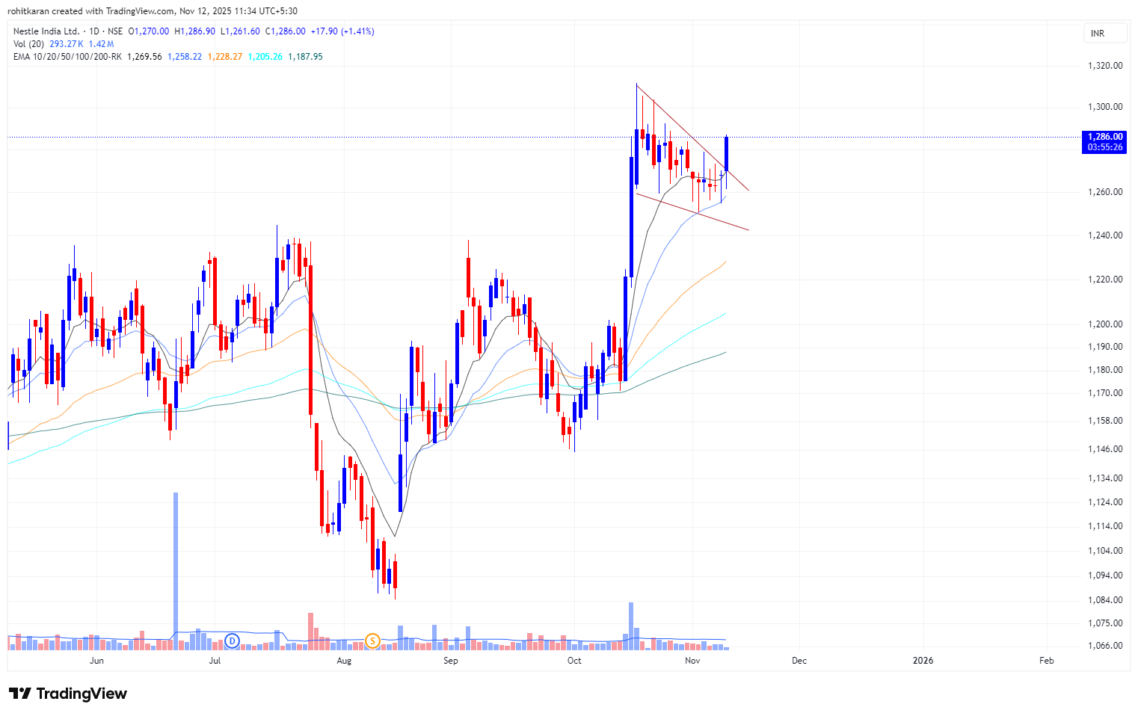Click the blue dividend 'D' marker
The image size is (1138, 716).
point(233,641)
